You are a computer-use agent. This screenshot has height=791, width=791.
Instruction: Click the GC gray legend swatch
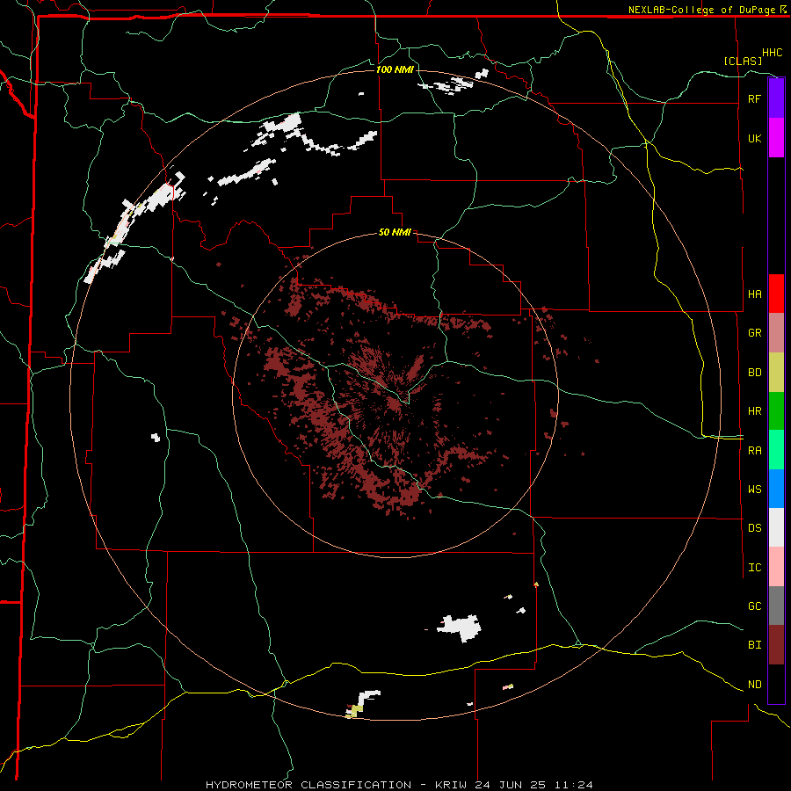click(776, 606)
